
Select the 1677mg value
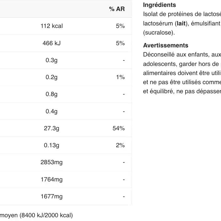51,197
